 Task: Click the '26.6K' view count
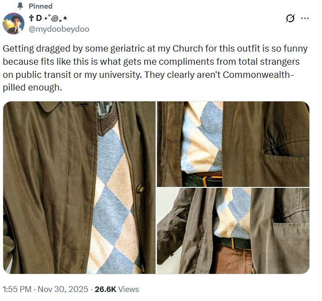(x=105, y=289)
